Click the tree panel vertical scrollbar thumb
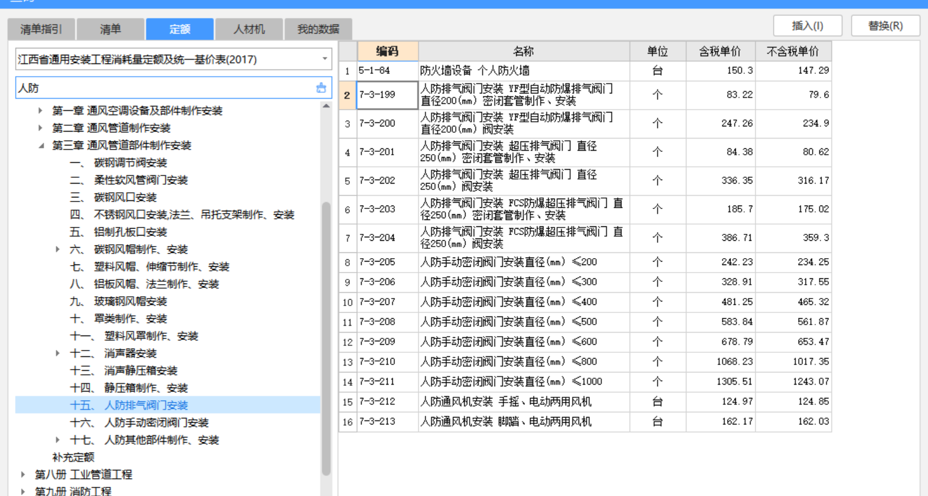928x496 pixels. coord(326,338)
